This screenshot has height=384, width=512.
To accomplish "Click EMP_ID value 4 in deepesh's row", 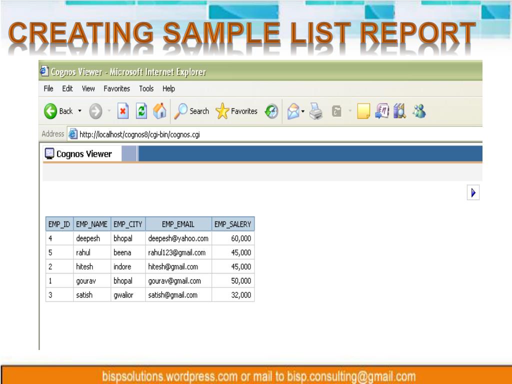I will point(50,238).
